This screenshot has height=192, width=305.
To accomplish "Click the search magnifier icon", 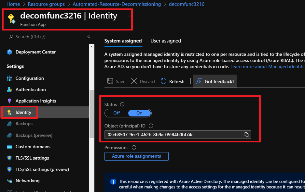I will (11, 37).
